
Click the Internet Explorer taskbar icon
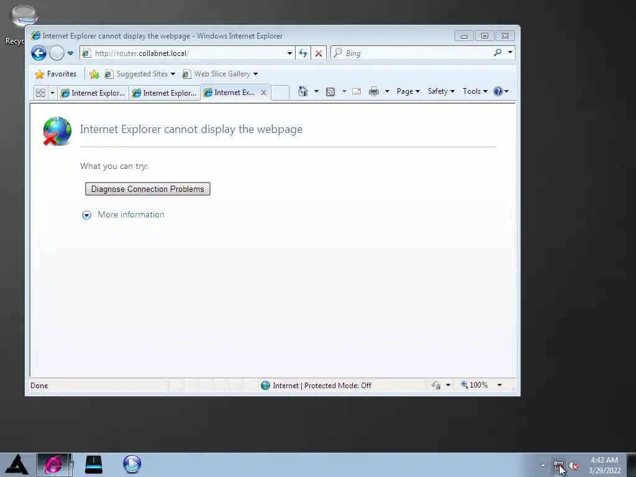click(x=54, y=465)
